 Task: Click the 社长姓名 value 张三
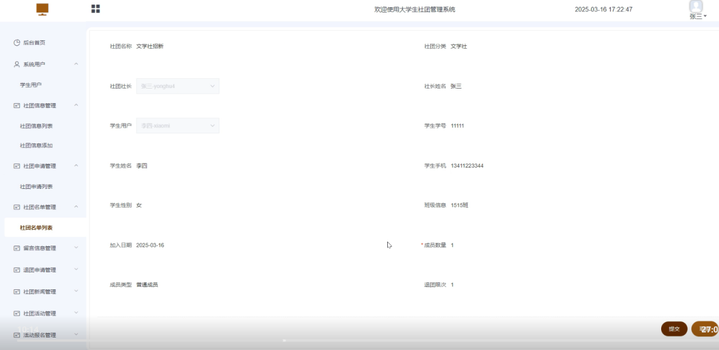[456, 86]
